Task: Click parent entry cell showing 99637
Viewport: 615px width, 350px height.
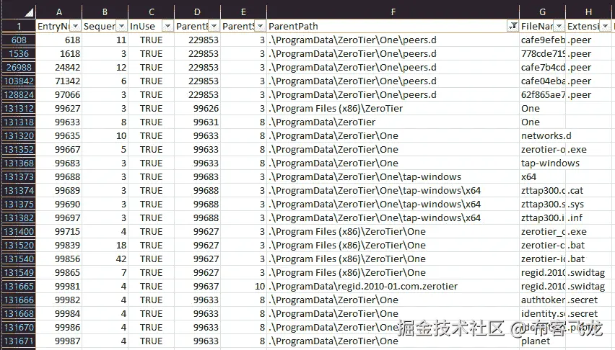Action: 197,286
